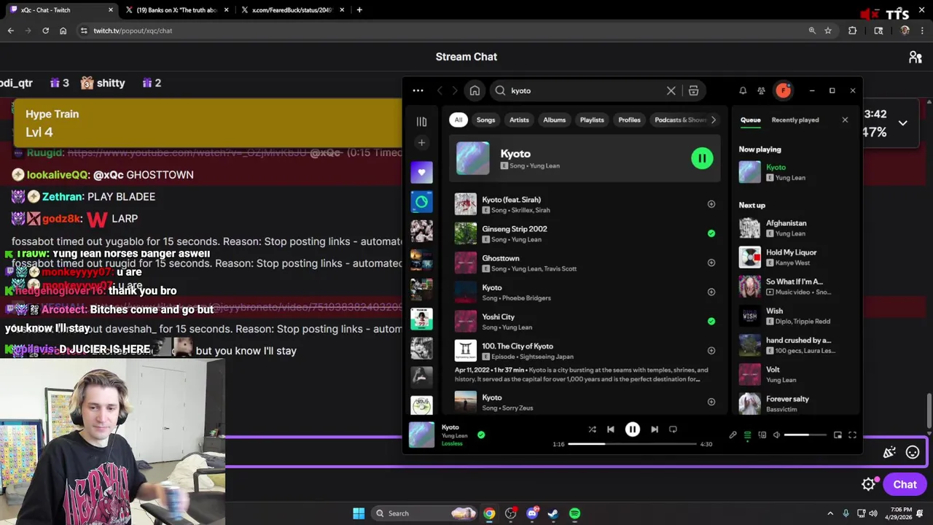This screenshot has width=933, height=525.
Task: Go forward in Spotify navigation
Action: click(455, 90)
